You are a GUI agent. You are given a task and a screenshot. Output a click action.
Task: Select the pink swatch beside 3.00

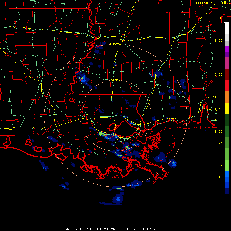pos(227,63)
